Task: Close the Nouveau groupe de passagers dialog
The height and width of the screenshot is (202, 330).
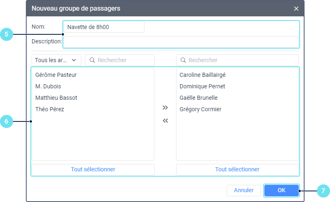Action: 296,8
